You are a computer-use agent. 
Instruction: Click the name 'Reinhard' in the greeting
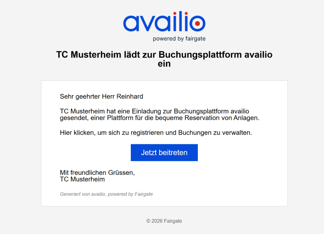pyautogui.click(x=130, y=96)
